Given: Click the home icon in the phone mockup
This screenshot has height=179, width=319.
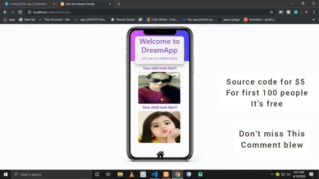Looking at the screenshot, I should click(160, 155).
